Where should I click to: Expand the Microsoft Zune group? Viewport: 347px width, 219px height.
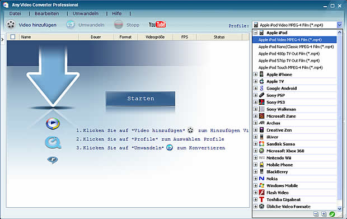(x=255, y=116)
